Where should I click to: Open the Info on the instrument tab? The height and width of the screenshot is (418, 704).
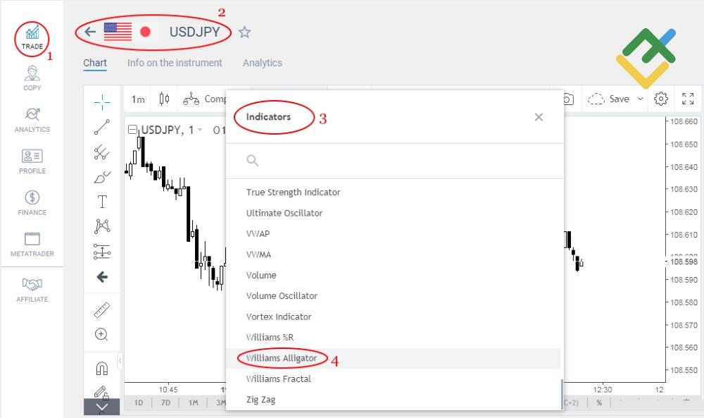coord(175,63)
